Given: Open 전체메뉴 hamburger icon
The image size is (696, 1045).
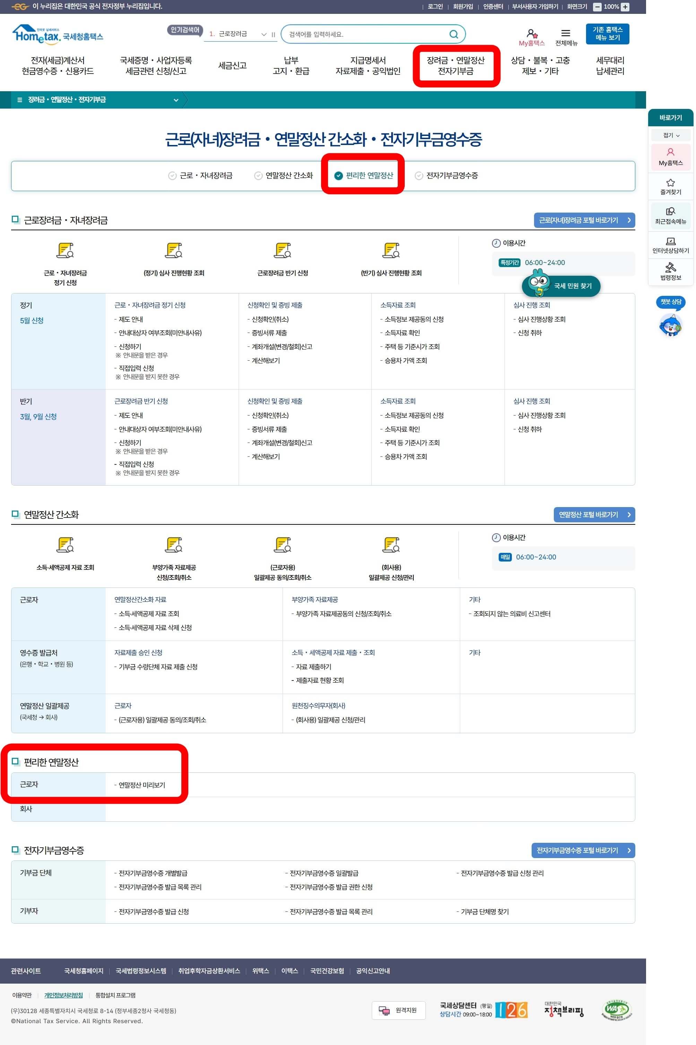Looking at the screenshot, I should [x=566, y=33].
